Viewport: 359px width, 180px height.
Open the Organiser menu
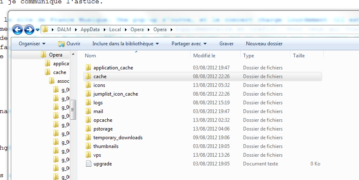[32, 44]
